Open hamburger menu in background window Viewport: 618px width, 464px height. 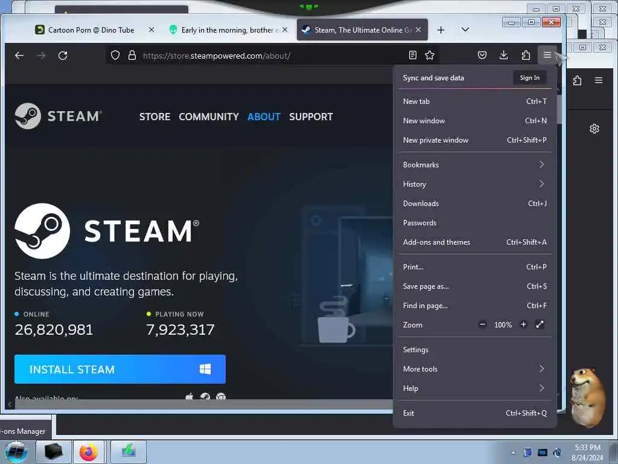[x=598, y=80]
